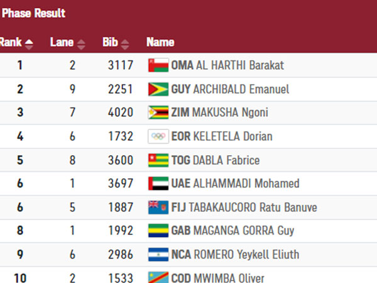Click the Oman flag icon
The image size is (377, 283).
(x=158, y=65)
